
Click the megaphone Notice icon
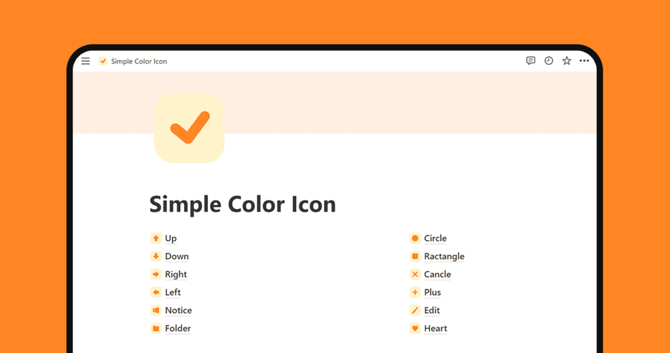(x=156, y=310)
